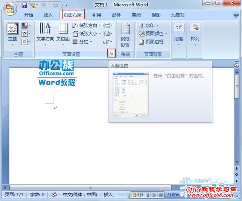Viewport: 242px width, 201px height.
Task: Open the 主题 (Themes) gallery button
Action: (x=13, y=34)
